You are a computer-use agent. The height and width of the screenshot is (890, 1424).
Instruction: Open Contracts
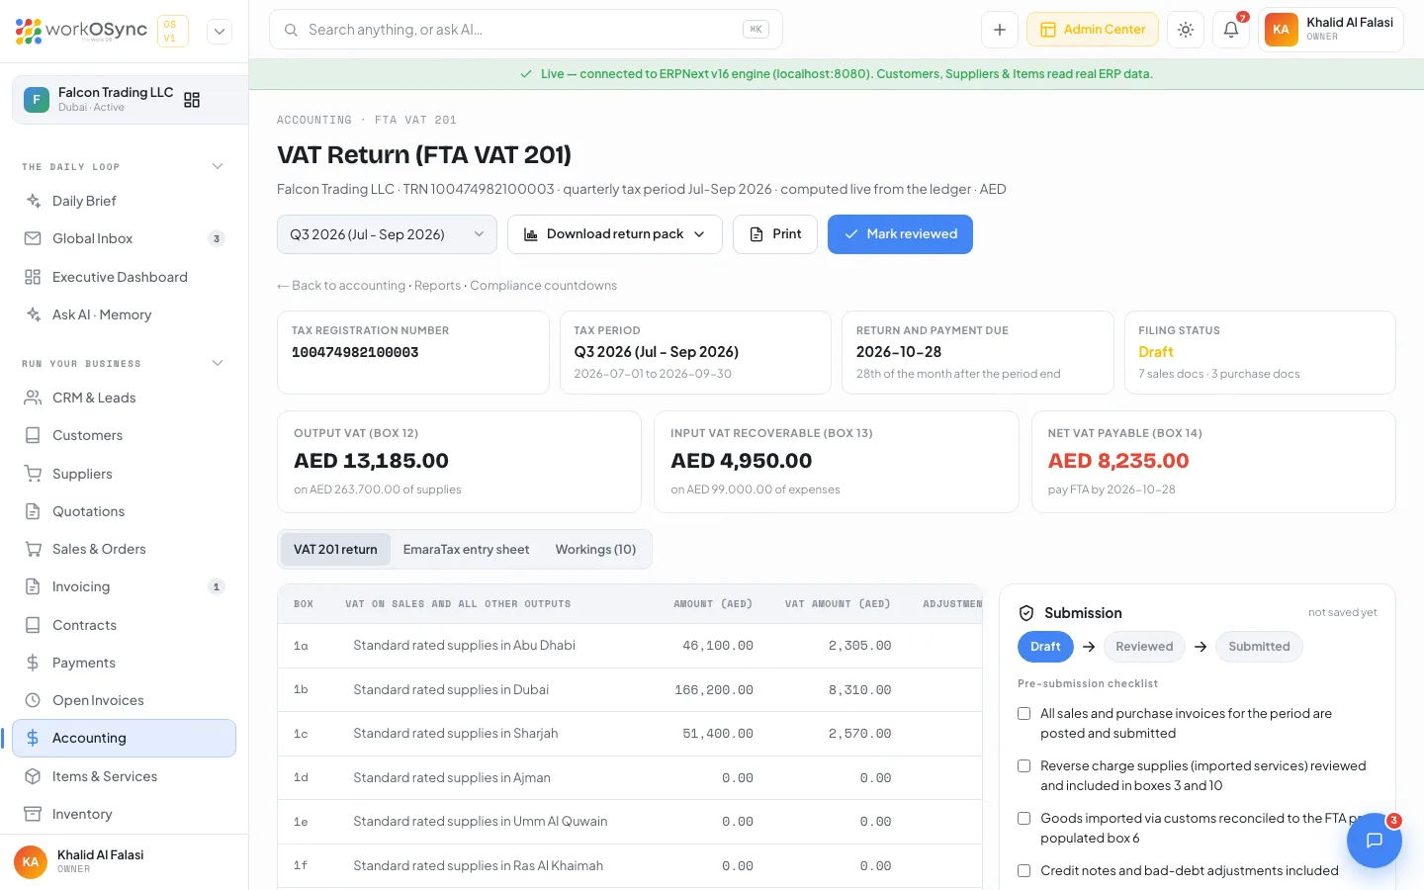click(x=124, y=625)
